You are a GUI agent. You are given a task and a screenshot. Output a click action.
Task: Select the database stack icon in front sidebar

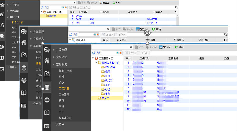(47, 87)
